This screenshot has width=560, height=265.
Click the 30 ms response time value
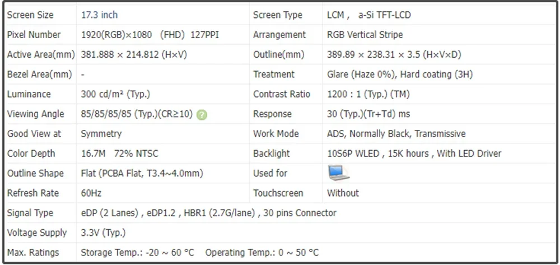tap(368, 114)
